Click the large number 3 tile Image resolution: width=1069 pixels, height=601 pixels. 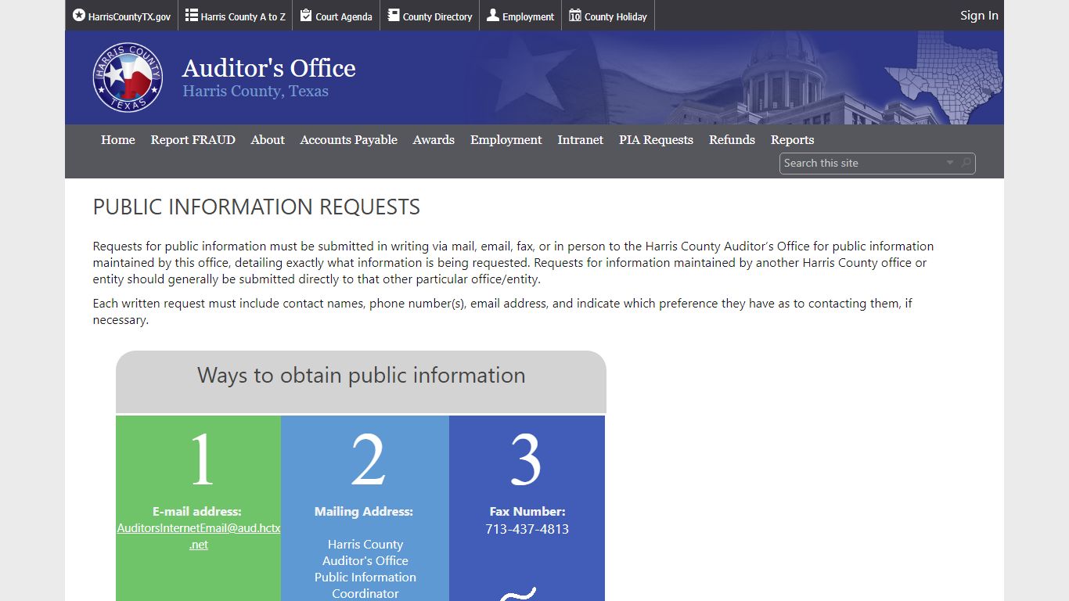pos(526,460)
